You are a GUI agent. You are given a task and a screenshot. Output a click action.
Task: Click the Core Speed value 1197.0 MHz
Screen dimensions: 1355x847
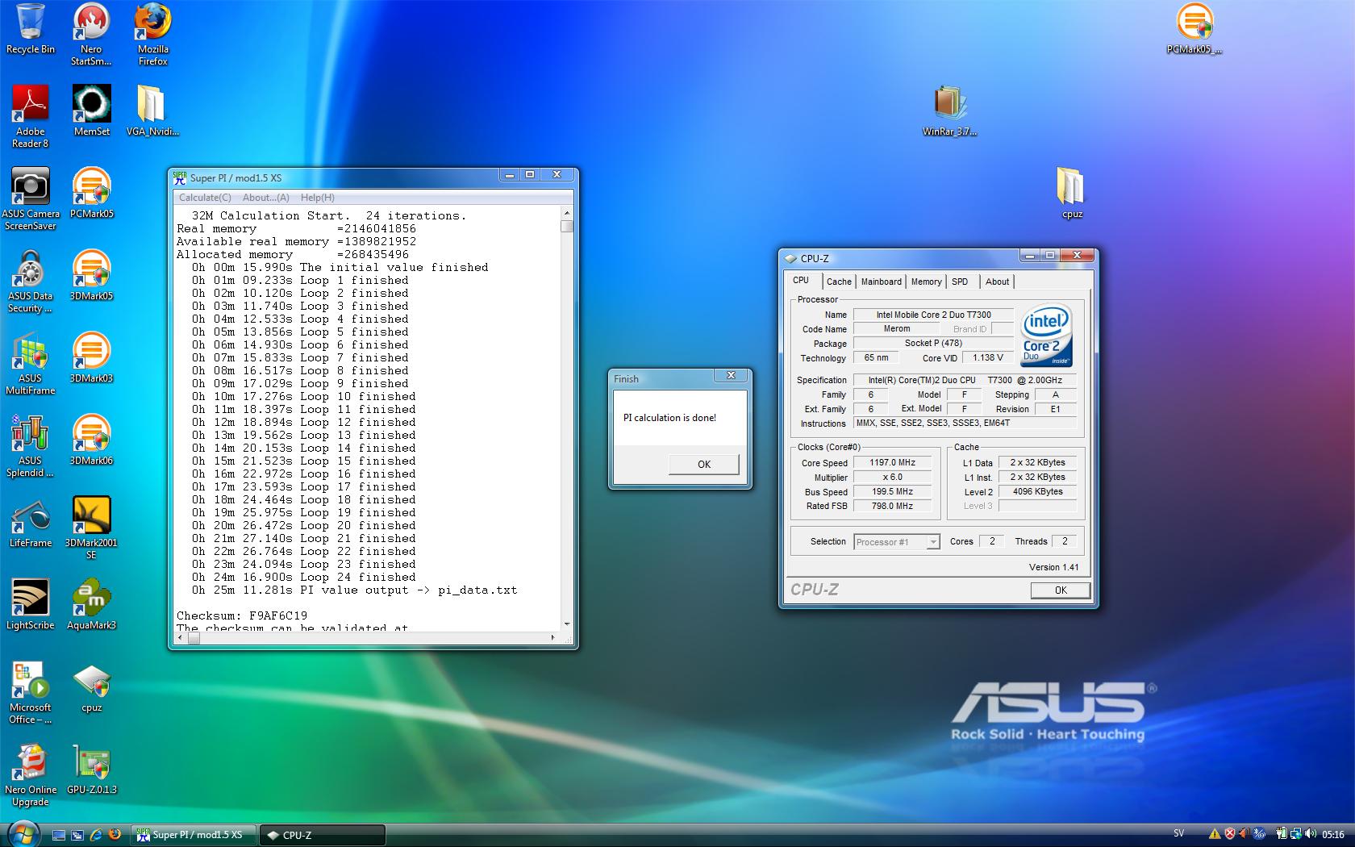click(x=892, y=463)
